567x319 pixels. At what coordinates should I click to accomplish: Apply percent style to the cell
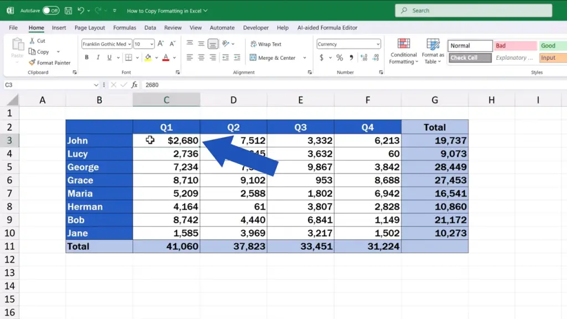tap(339, 58)
